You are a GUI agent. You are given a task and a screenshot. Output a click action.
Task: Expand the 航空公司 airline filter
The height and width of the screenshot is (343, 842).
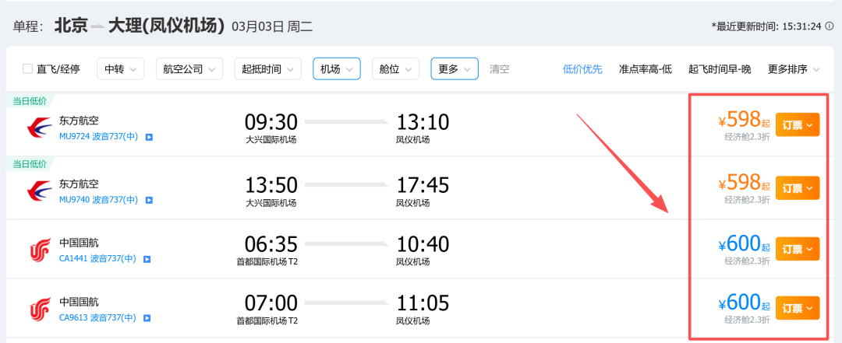pos(189,69)
